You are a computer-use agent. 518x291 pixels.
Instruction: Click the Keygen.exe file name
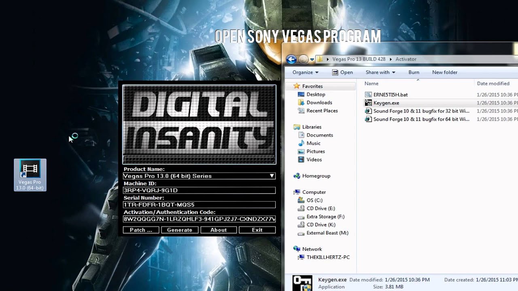pyautogui.click(x=386, y=103)
